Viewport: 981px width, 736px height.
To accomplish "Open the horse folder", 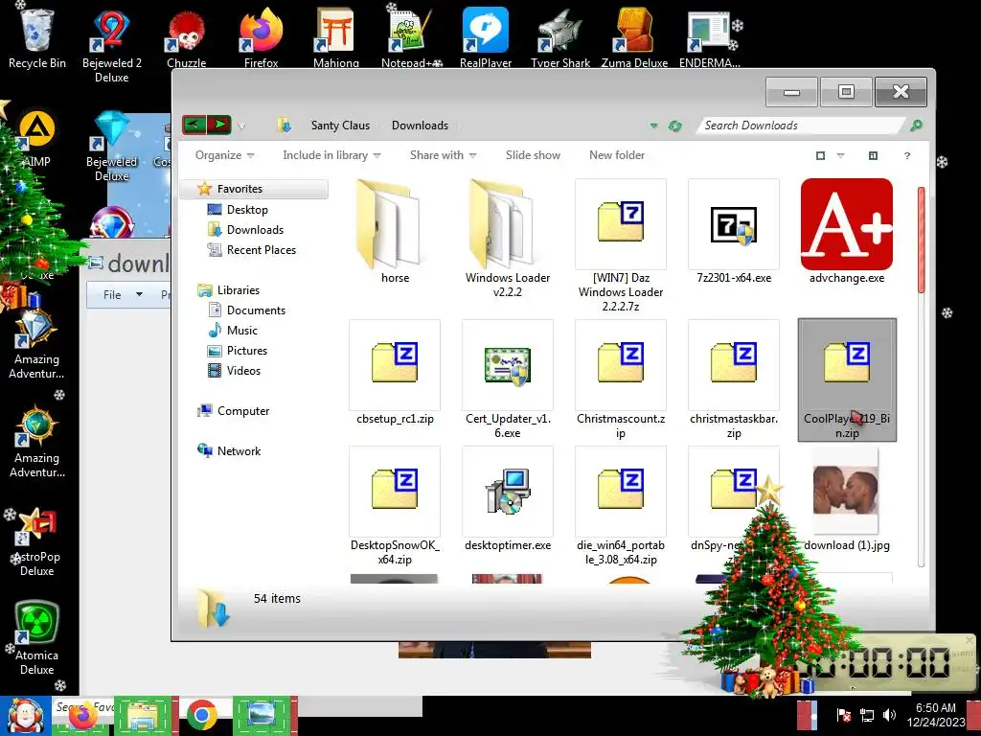I will (x=395, y=232).
